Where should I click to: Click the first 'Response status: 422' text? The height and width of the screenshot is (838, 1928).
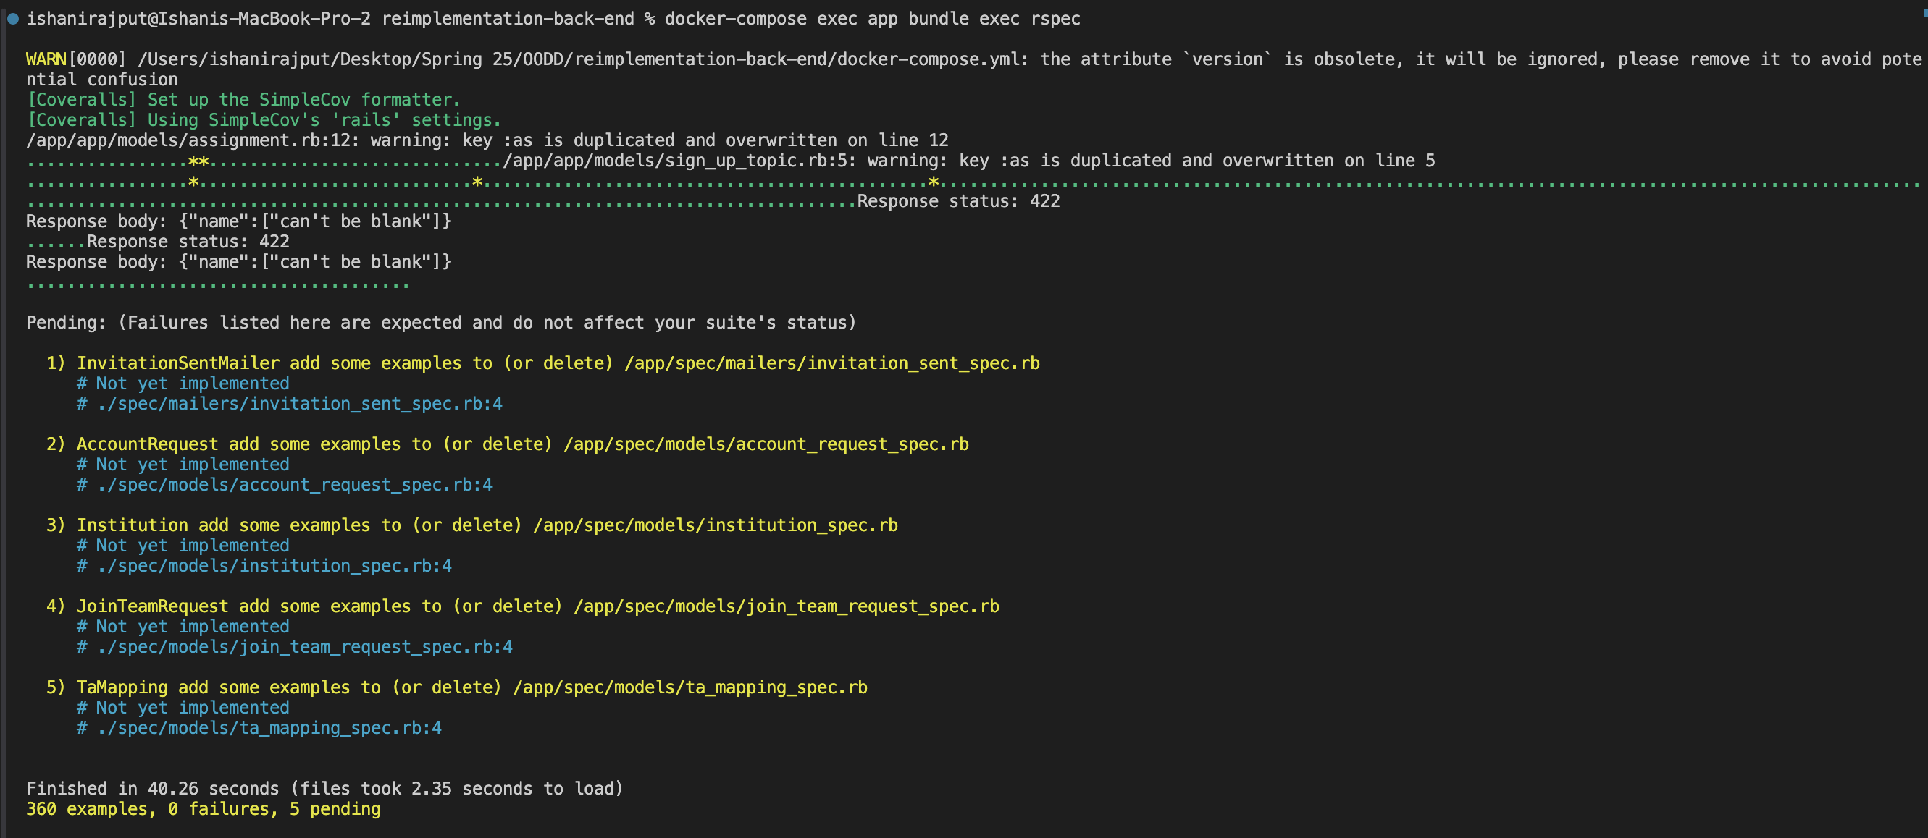(x=958, y=201)
